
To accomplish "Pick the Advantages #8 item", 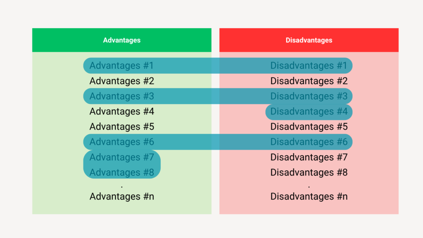I will [x=121, y=172].
